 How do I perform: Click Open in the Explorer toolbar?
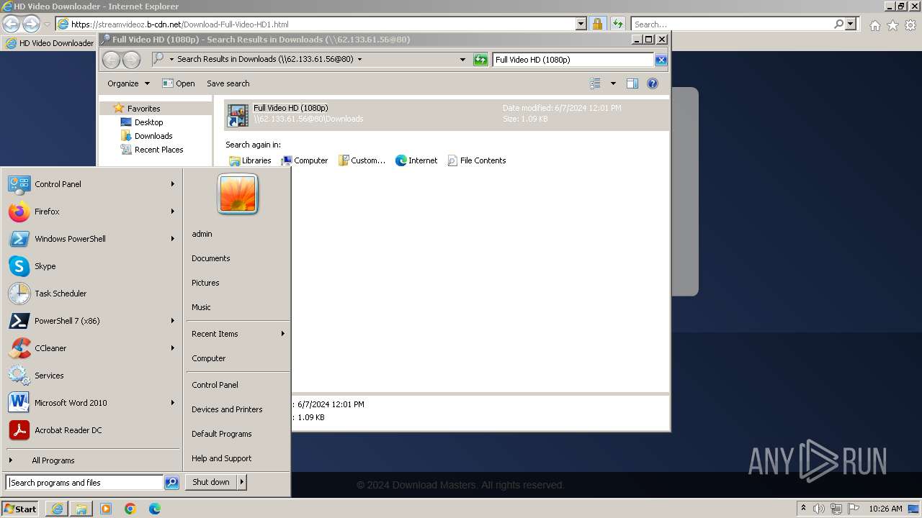point(179,83)
